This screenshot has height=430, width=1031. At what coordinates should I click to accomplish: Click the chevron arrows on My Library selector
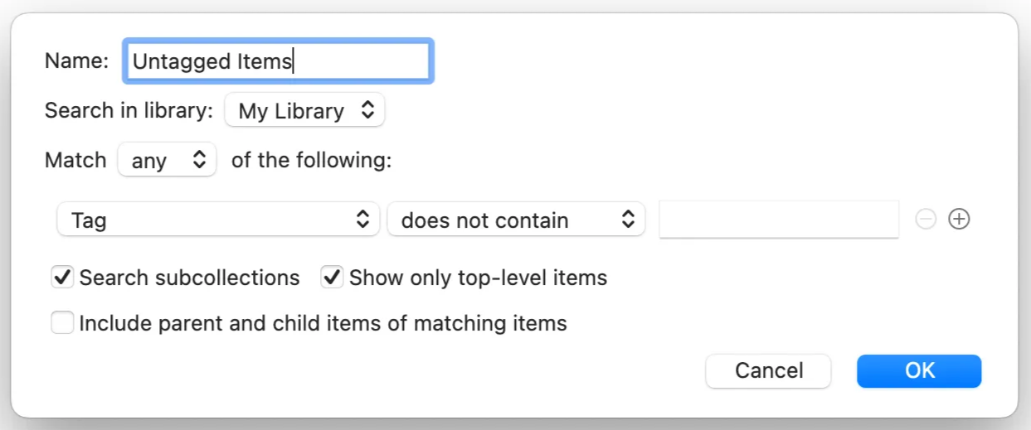[367, 111]
